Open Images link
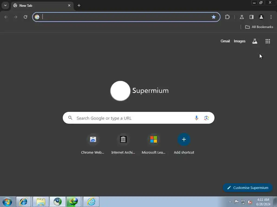The width and height of the screenshot is (277, 207). [240, 41]
